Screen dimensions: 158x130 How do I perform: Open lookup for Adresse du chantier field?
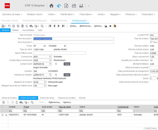coord(50,75)
